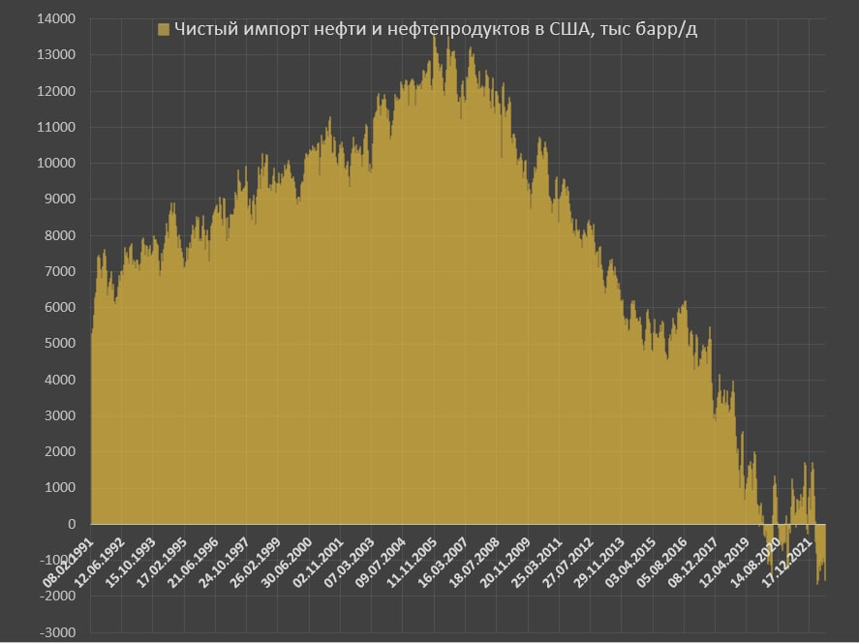Click the 2000 y-axis label
859x643 pixels.
point(60,452)
